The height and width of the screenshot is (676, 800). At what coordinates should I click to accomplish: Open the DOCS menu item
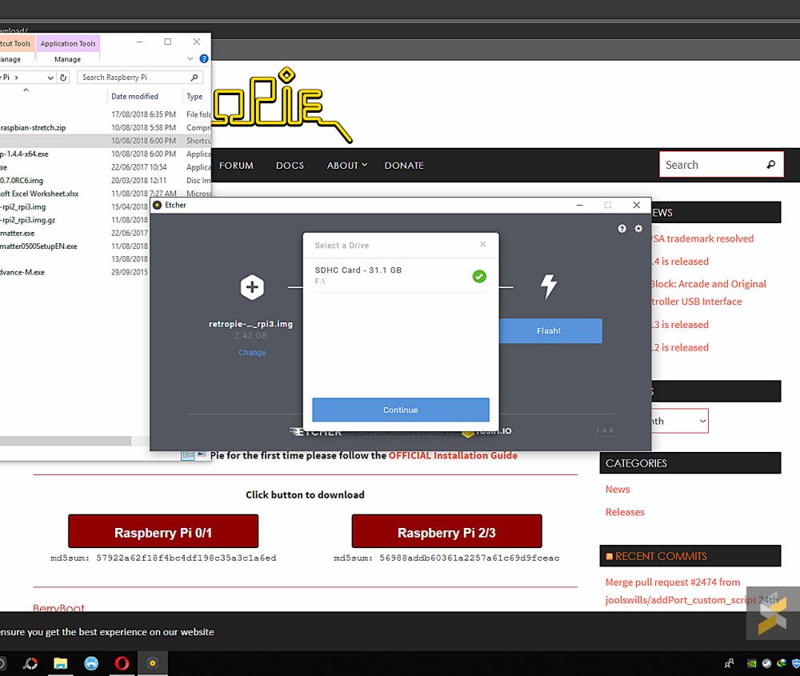pos(290,166)
